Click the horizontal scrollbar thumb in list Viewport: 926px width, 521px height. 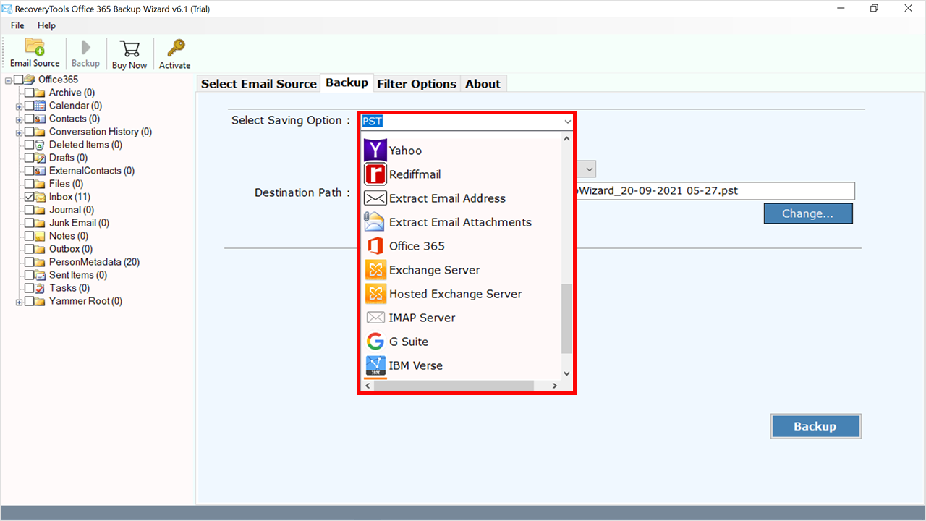click(454, 386)
